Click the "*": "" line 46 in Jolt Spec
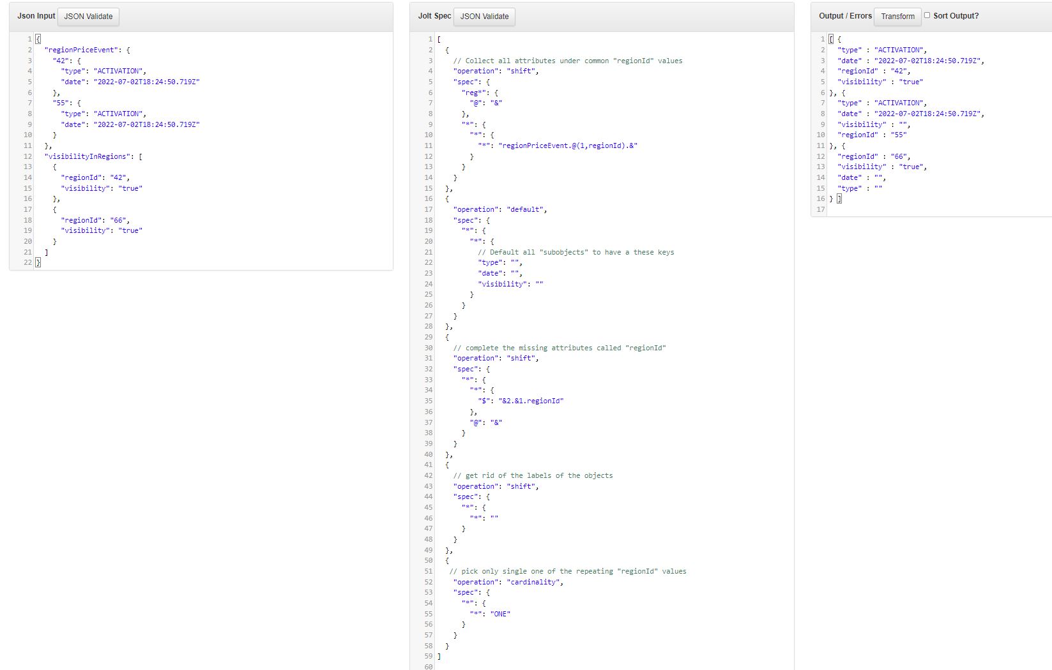The image size is (1052, 670). 484,518
